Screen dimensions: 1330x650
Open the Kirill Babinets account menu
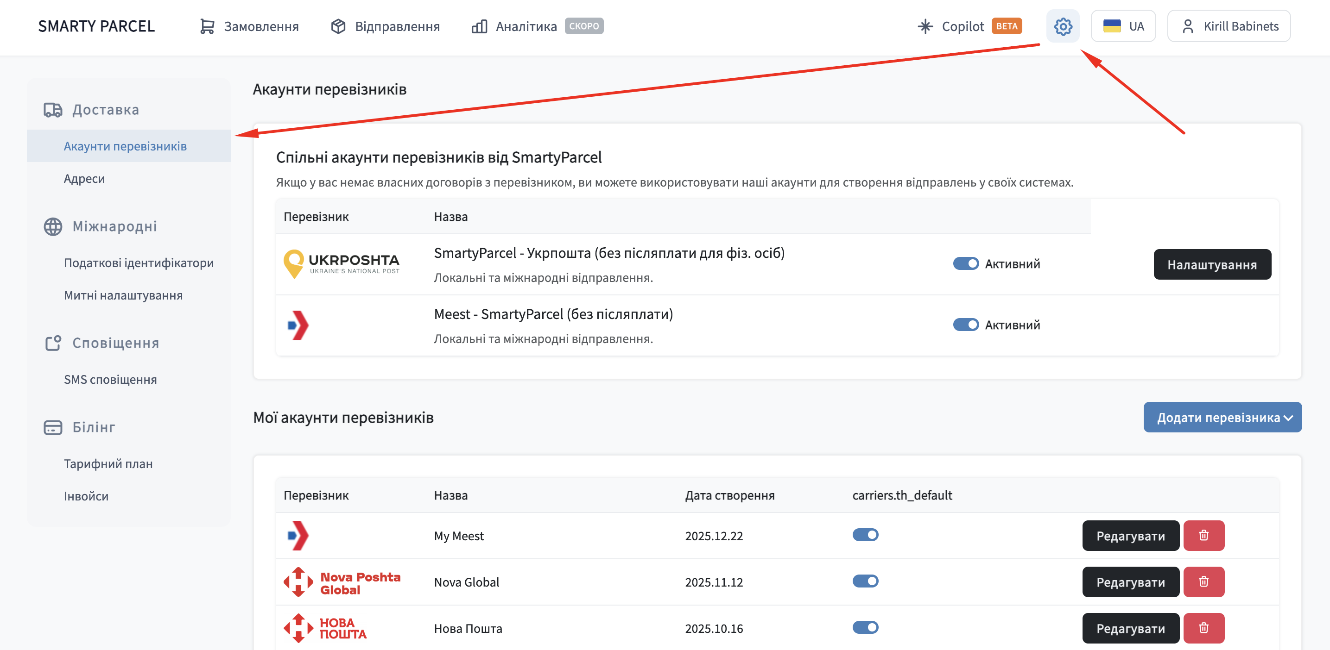pos(1229,26)
